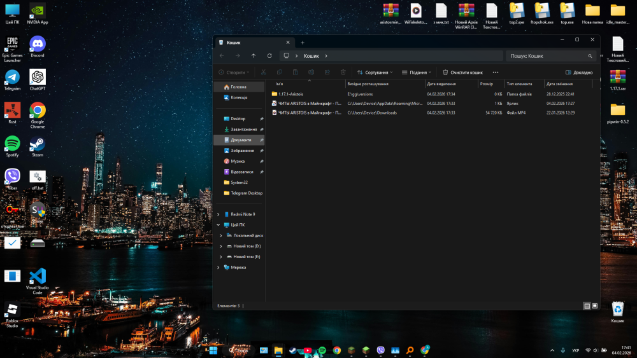Sort by the Дата видалення column header

(x=452, y=83)
